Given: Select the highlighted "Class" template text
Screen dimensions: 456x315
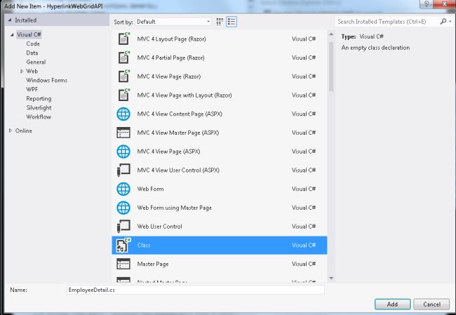Looking at the screenshot, I should point(144,245).
